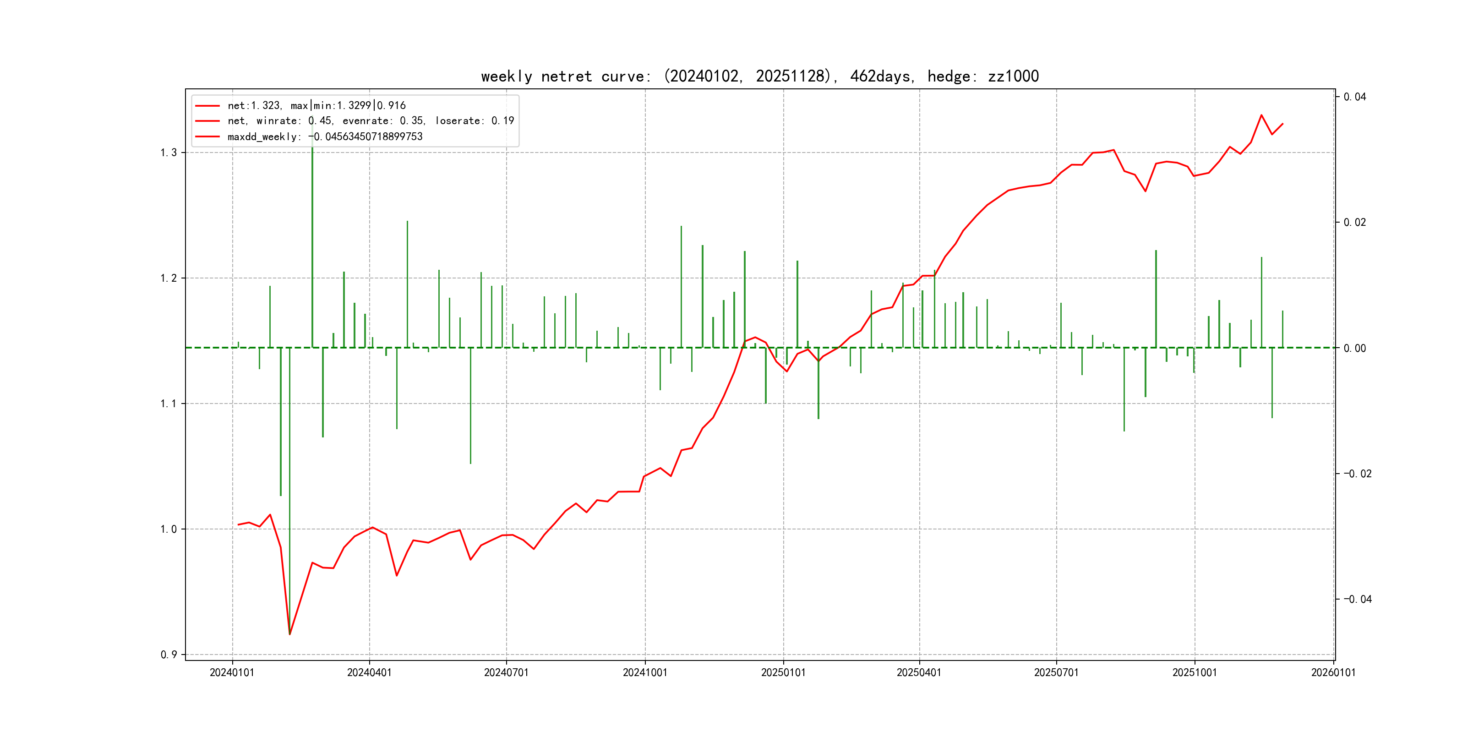Screen dimensions: 1484x742
Task: Click left y-axis tick label 1.0
Action: pos(168,529)
